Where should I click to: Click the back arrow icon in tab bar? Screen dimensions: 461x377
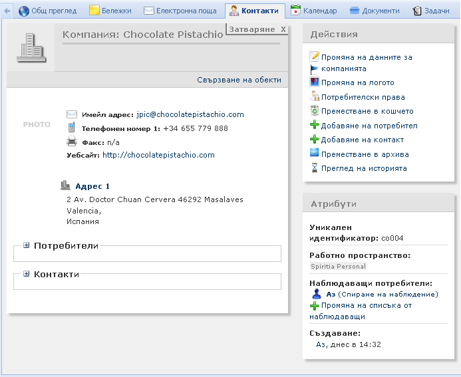(7, 11)
